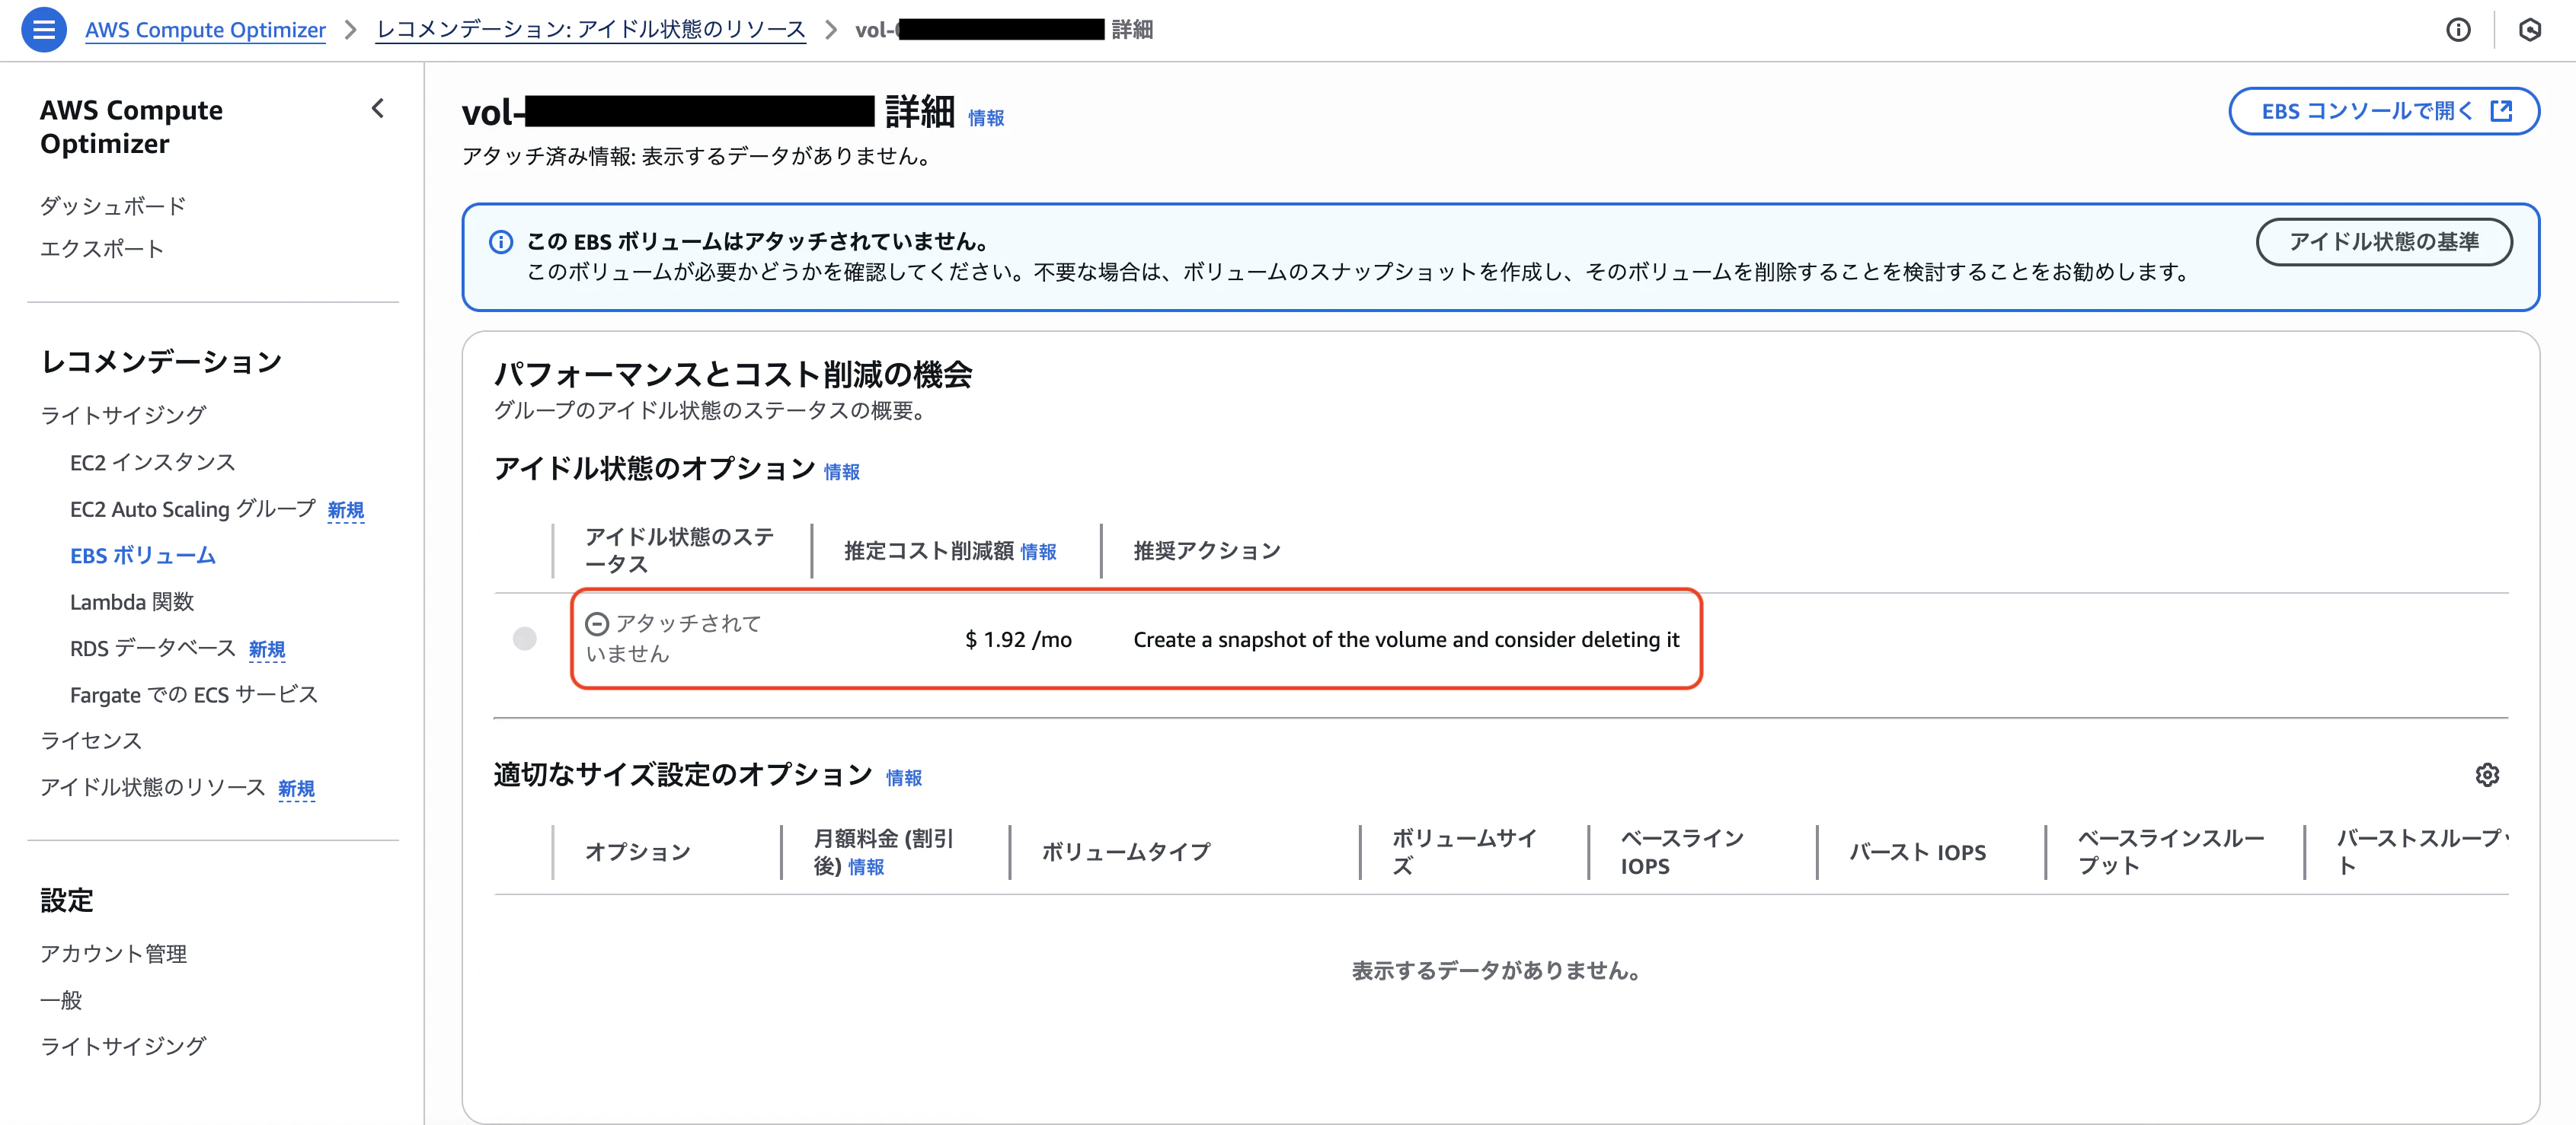Click the 'Create a snapshot of the volume' text
The height and width of the screenshot is (1125, 2576).
(1406, 639)
